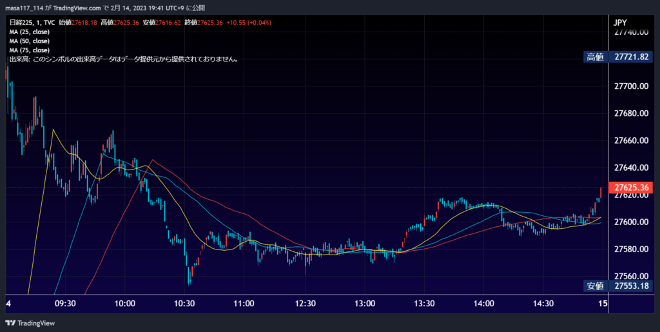This screenshot has height=332, width=660.
Task: Select the MA (25, close) indicator label
Action: [x=30, y=32]
